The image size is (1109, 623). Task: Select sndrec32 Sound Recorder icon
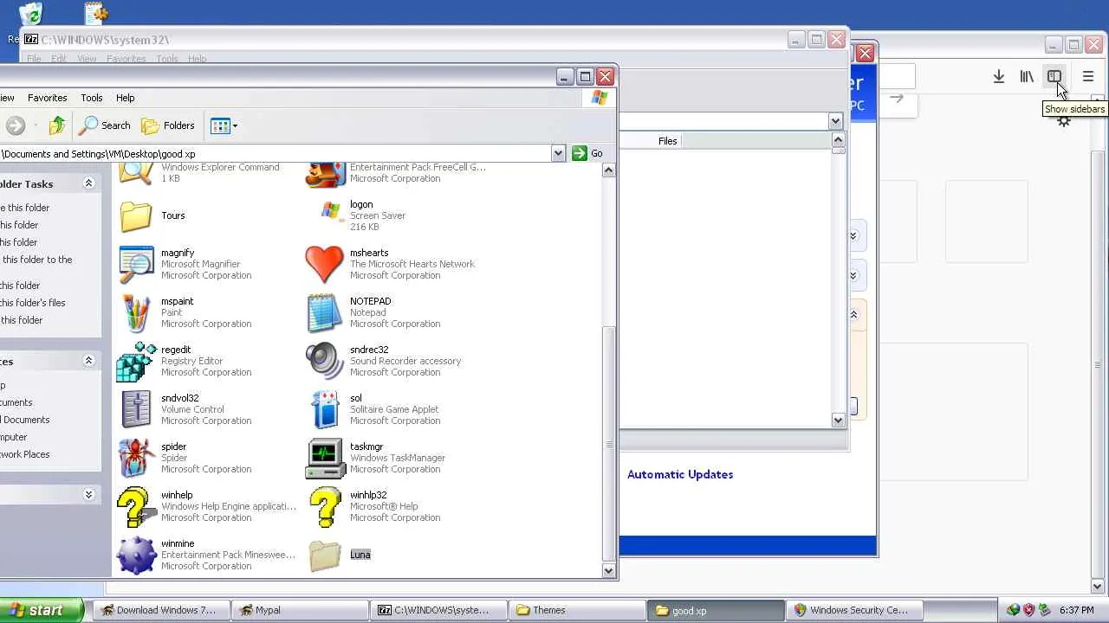(325, 362)
